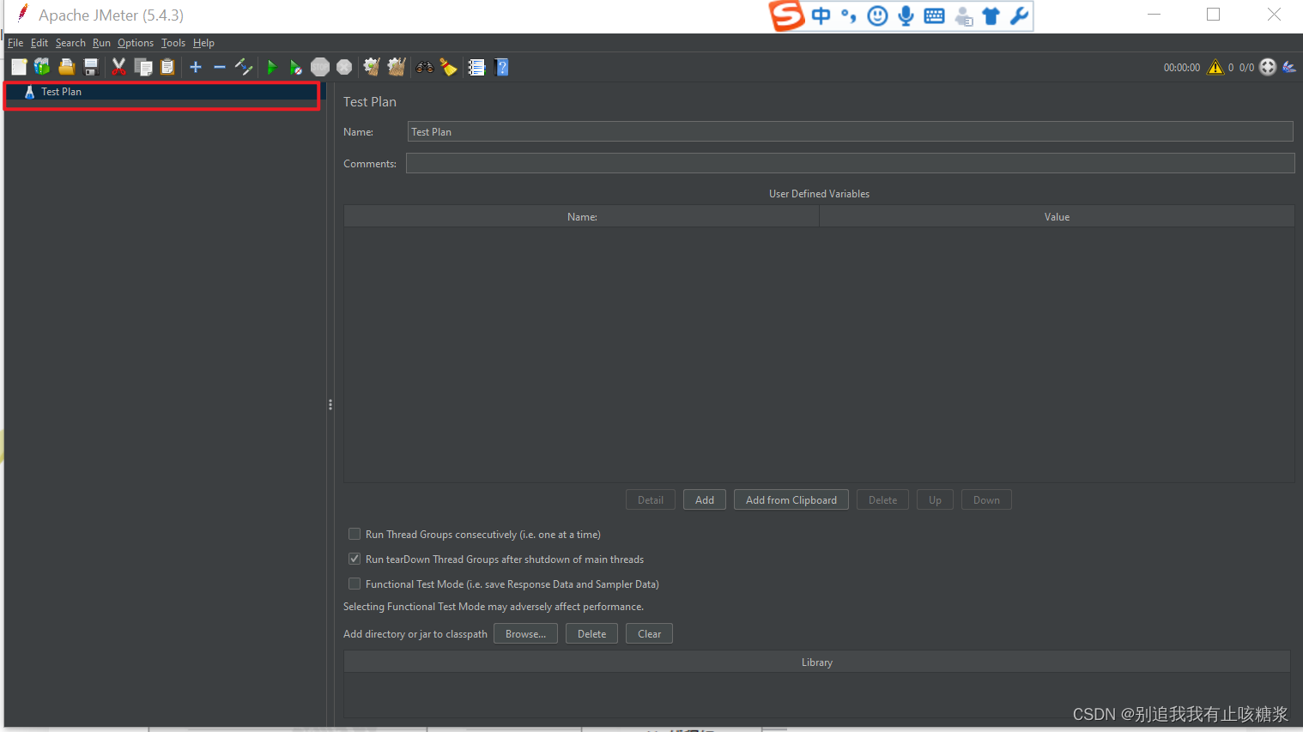Image resolution: width=1303 pixels, height=732 pixels.
Task: Click the Library column header
Action: click(817, 662)
